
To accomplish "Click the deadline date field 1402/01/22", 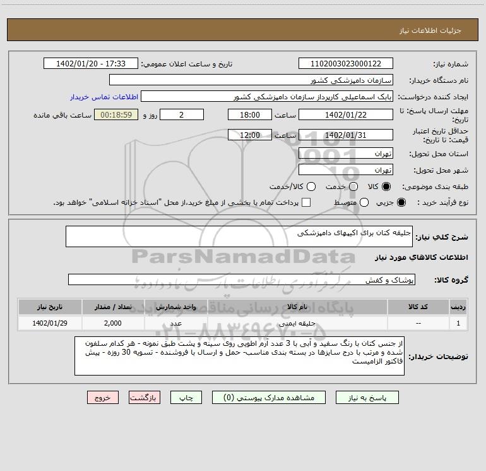I will [346, 114].
